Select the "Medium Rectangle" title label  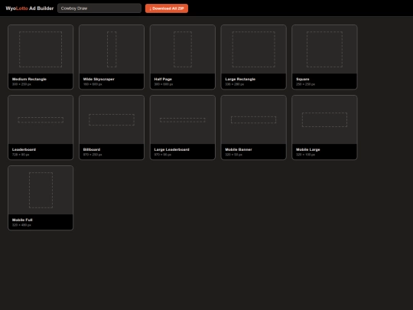(29, 79)
